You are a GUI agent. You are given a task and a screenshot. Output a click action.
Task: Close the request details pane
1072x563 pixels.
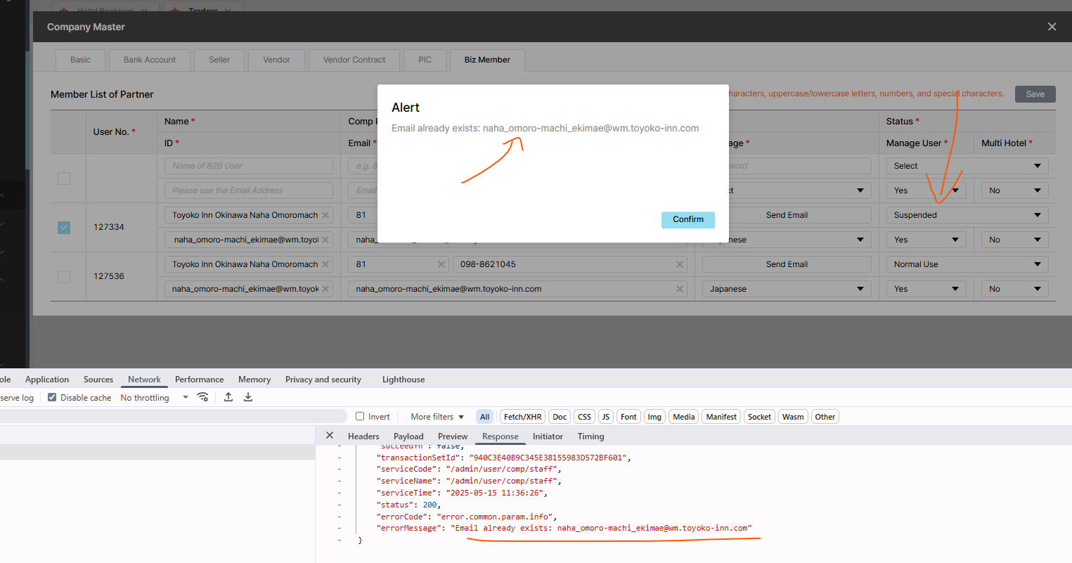pos(330,436)
